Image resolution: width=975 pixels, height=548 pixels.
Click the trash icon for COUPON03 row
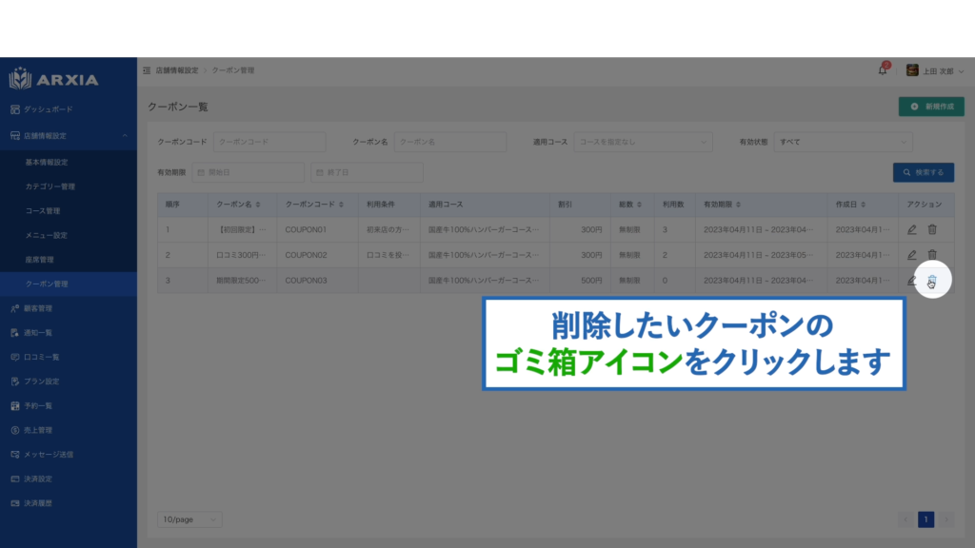coord(932,281)
